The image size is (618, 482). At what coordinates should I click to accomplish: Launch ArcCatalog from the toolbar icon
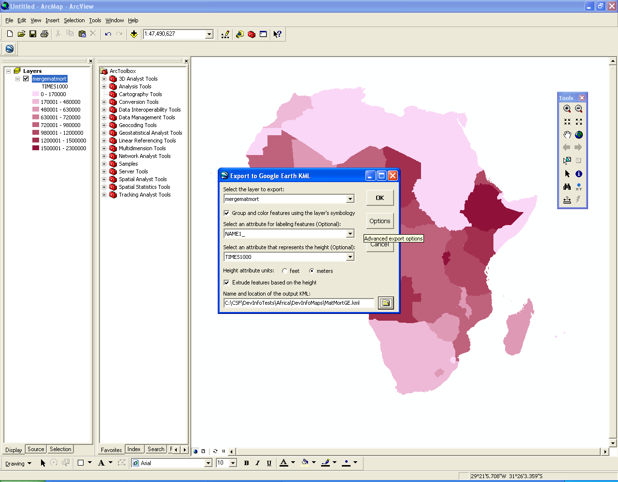240,34
